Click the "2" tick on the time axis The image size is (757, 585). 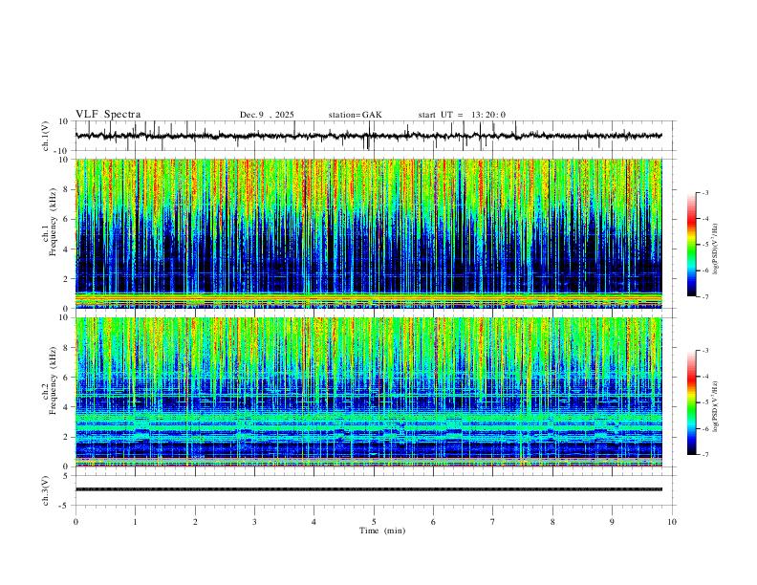pos(195,522)
